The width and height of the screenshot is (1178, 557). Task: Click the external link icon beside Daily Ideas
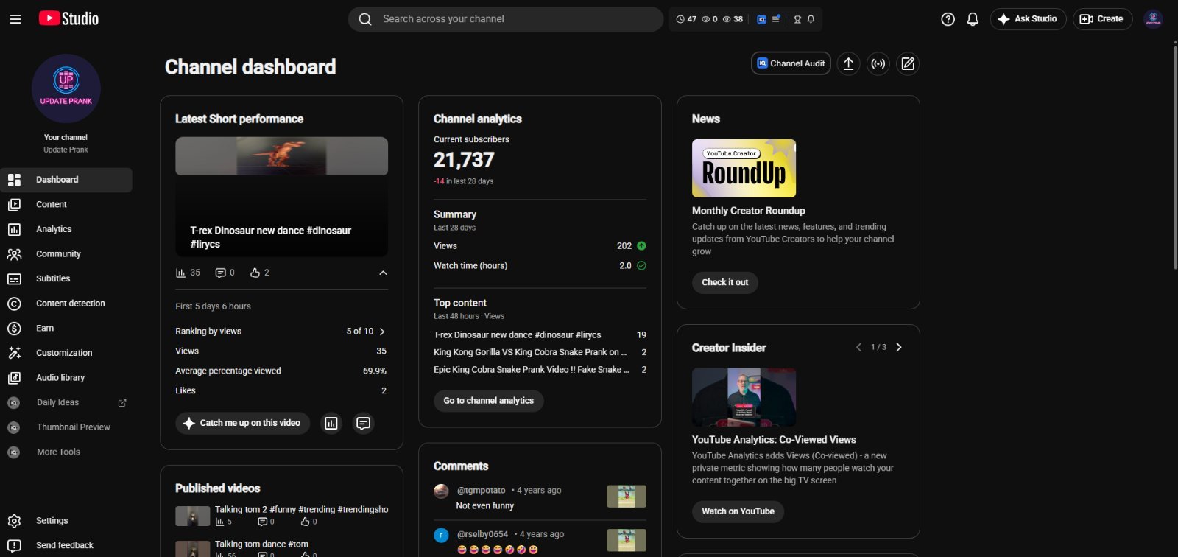(122, 402)
